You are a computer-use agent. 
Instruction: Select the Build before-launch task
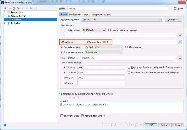(121, 101)
